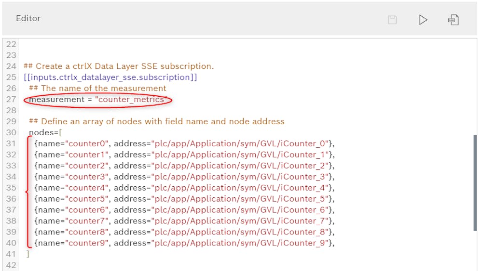Click the counter3 node entry line
Screen dimensions: 482x271
click(184, 177)
